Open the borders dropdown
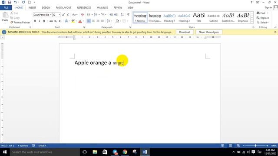Image resolution: width=278 pixels, height=156 pixels. 127,21
